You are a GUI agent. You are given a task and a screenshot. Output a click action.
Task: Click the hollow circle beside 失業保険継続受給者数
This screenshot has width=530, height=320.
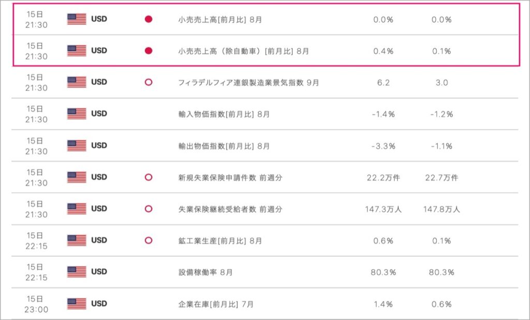[149, 209]
